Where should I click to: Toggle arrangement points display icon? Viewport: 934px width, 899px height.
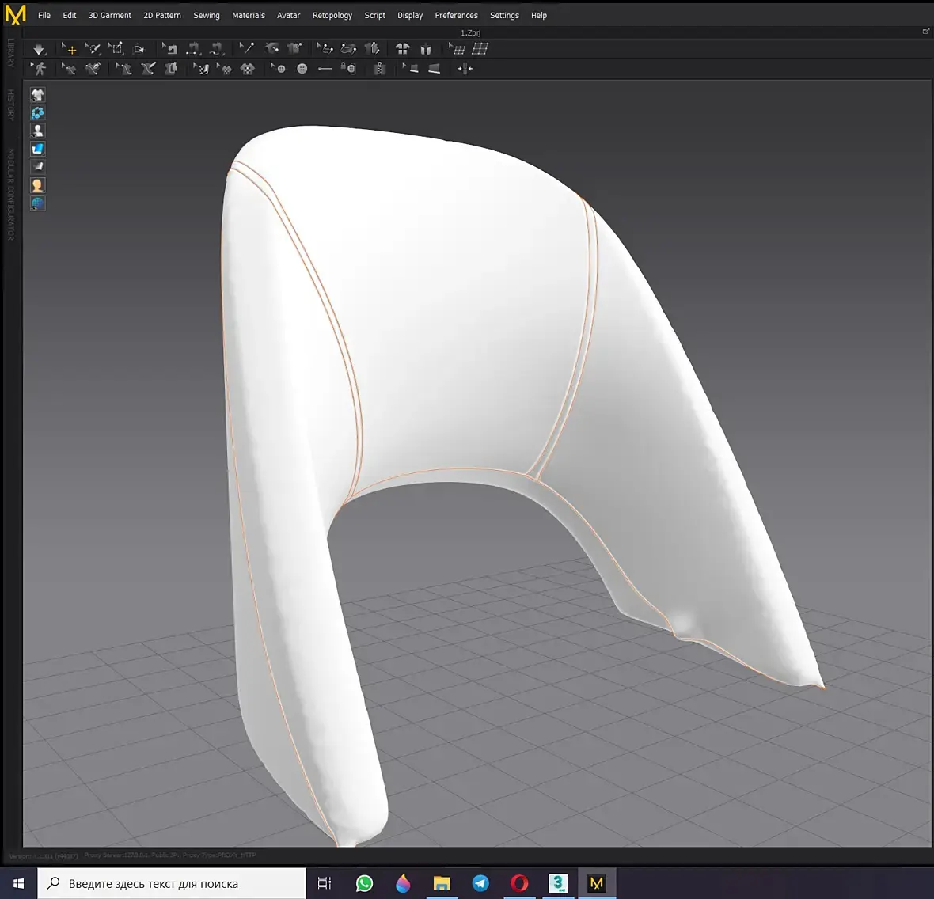(x=37, y=113)
